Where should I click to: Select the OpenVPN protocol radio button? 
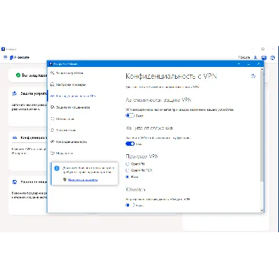click(x=127, y=164)
